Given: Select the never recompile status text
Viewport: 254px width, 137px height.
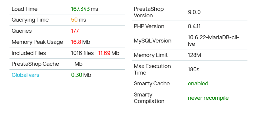Looking at the screenshot, I should pos(208,98).
